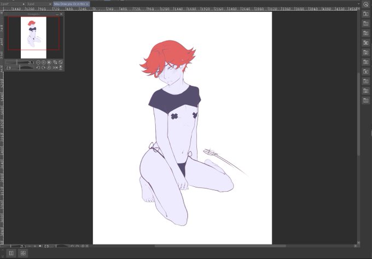Click the 21.1 zoom value in bottom bar
This screenshot has width=372, height=259.
point(23,246)
